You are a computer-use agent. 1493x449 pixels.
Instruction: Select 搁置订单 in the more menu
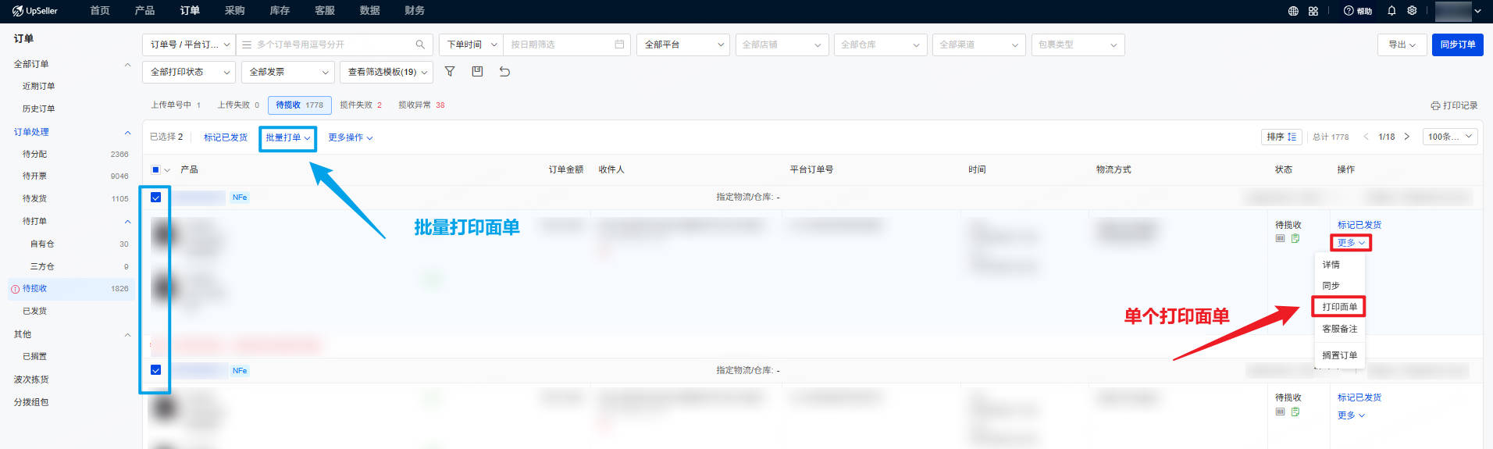click(1339, 355)
